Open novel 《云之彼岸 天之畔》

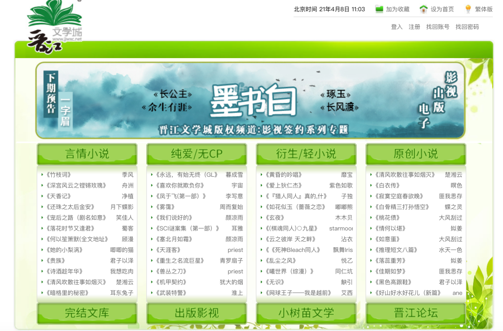[291, 239]
